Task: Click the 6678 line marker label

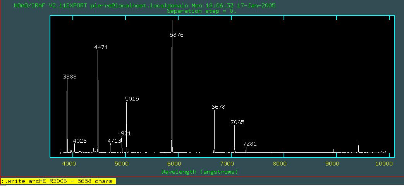Action: (x=218, y=107)
